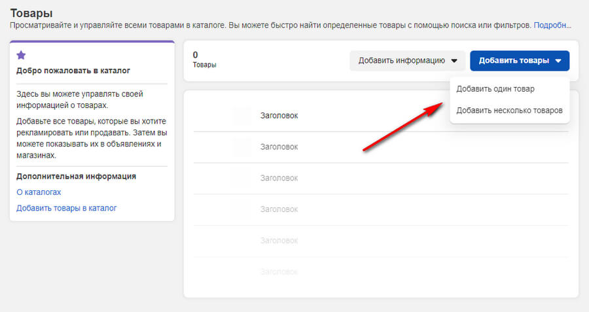Click the "0 Товары" product counter
Viewport: 589px width, 312px height.
pos(204,60)
